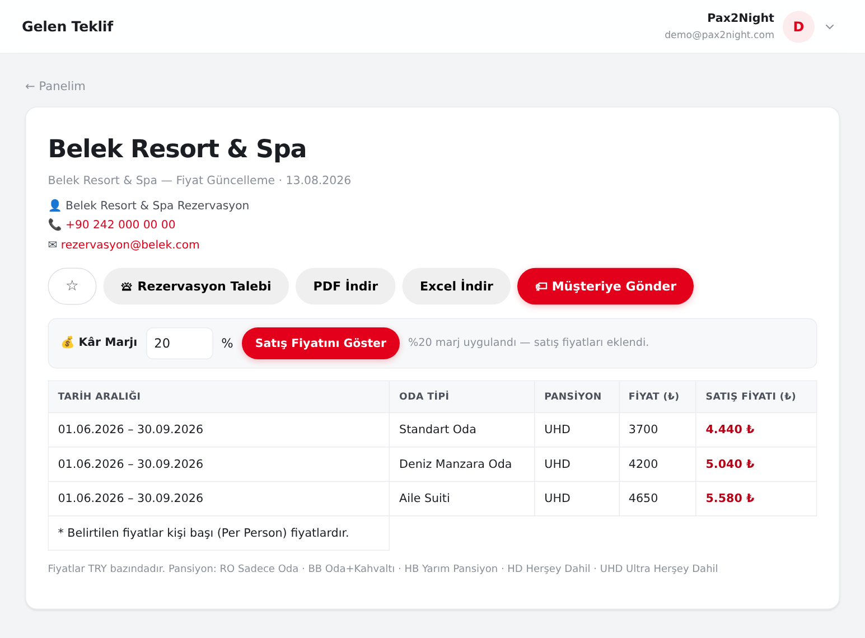Click the FİYAT (₺) column header

pyautogui.click(x=657, y=396)
